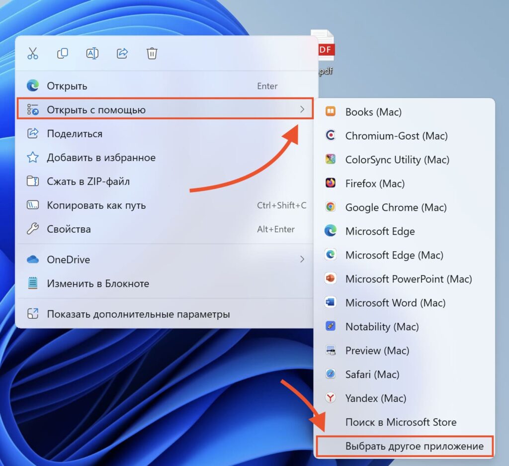Click the Copy icon in context menu
Viewport: 509px width, 466px height.
(62, 53)
